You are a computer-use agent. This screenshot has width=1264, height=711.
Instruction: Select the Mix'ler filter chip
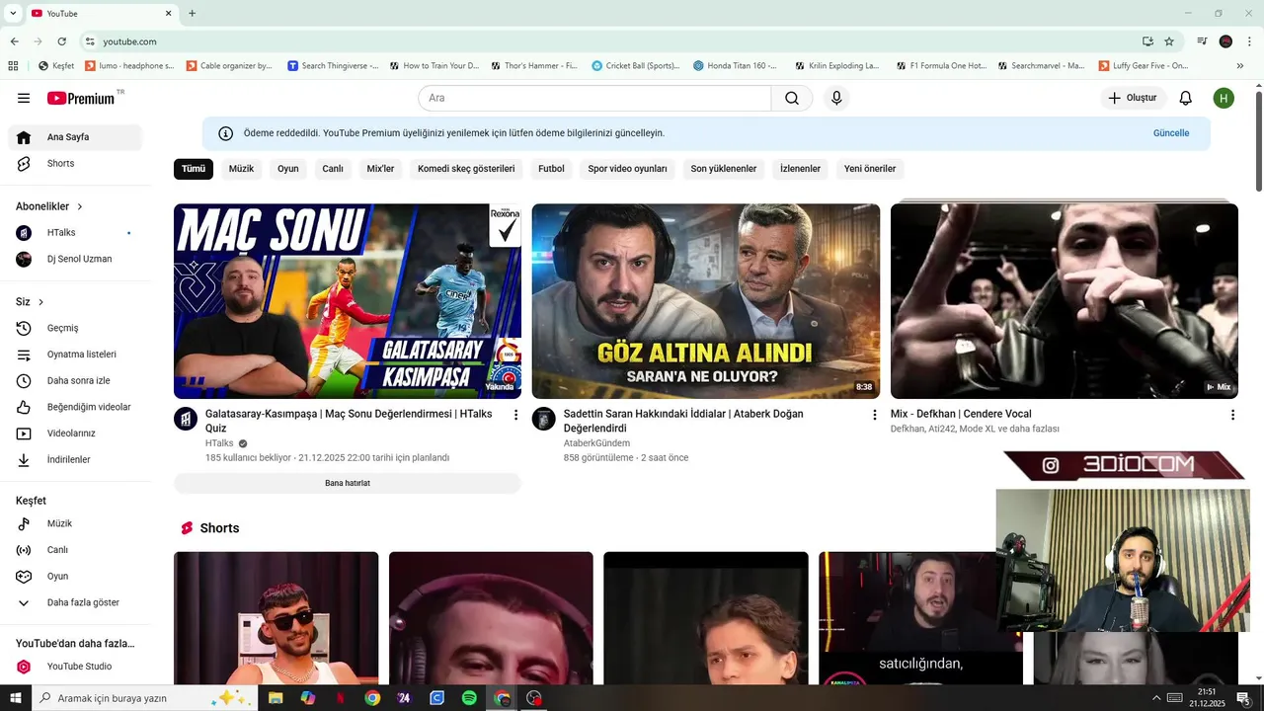pyautogui.click(x=380, y=169)
